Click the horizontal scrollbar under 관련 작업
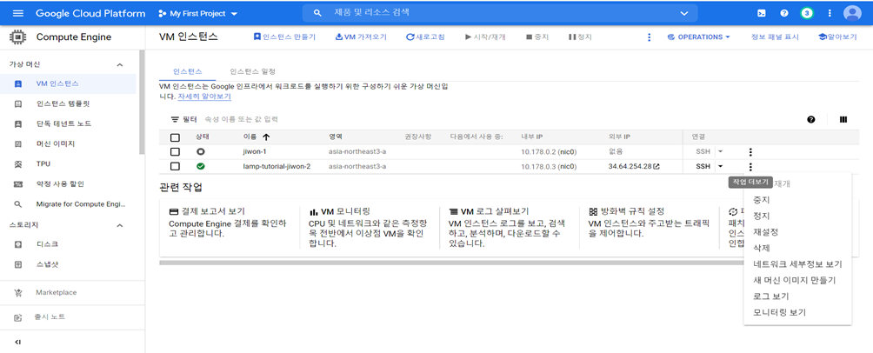Screen dimensions: 873x353 [451, 263]
